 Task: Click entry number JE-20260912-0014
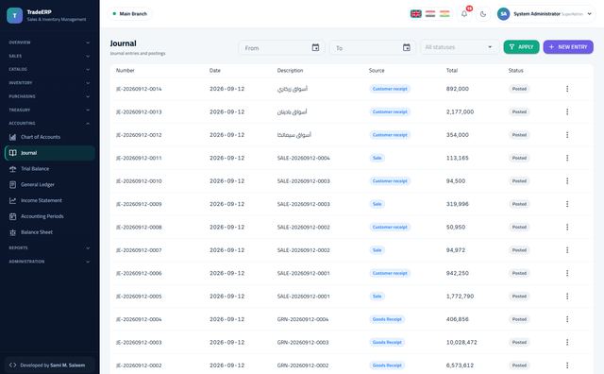[139, 89]
